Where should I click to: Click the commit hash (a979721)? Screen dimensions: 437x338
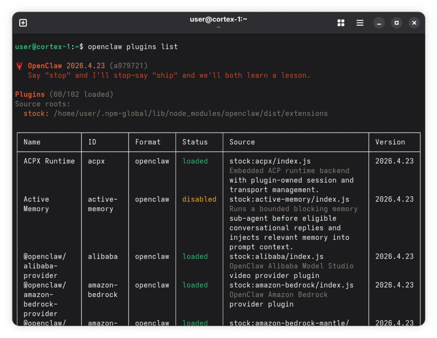coord(129,66)
